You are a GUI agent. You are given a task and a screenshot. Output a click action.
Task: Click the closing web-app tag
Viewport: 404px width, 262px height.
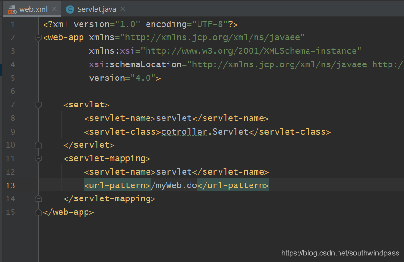click(x=68, y=212)
